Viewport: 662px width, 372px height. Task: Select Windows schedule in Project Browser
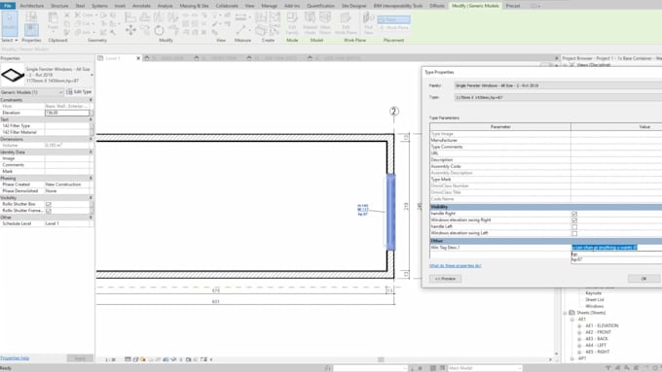pyautogui.click(x=595, y=306)
